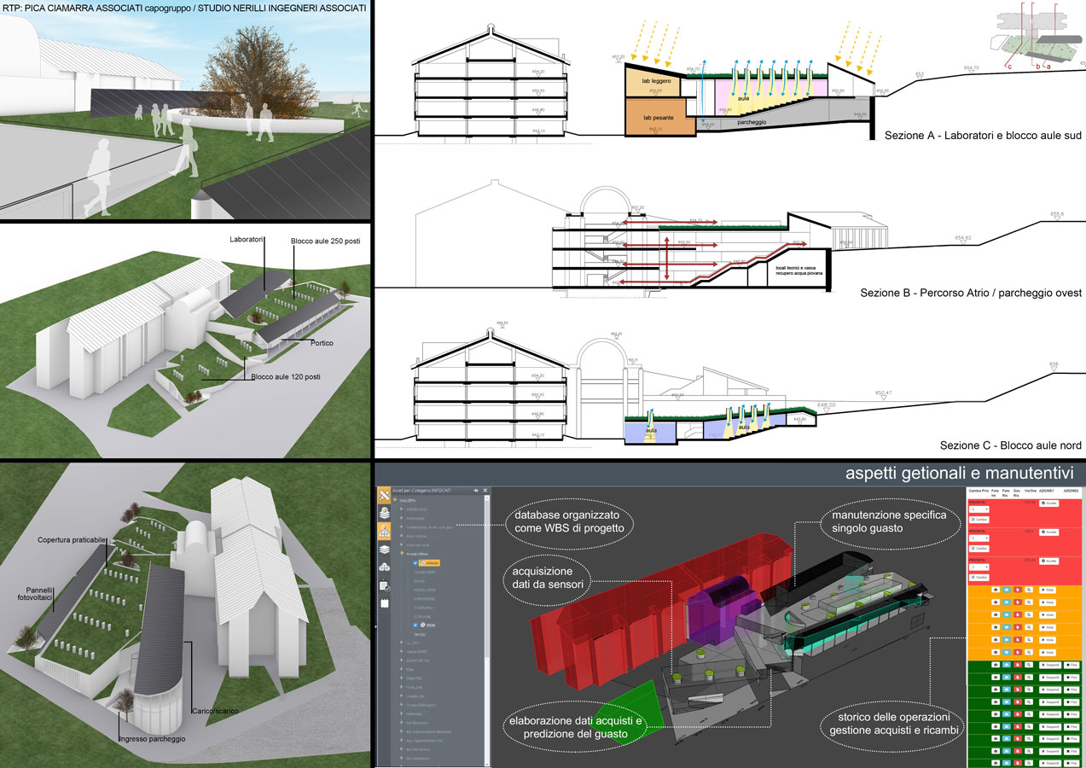
Task: Open the priority dropdown in the first red row
Action: 979,509
